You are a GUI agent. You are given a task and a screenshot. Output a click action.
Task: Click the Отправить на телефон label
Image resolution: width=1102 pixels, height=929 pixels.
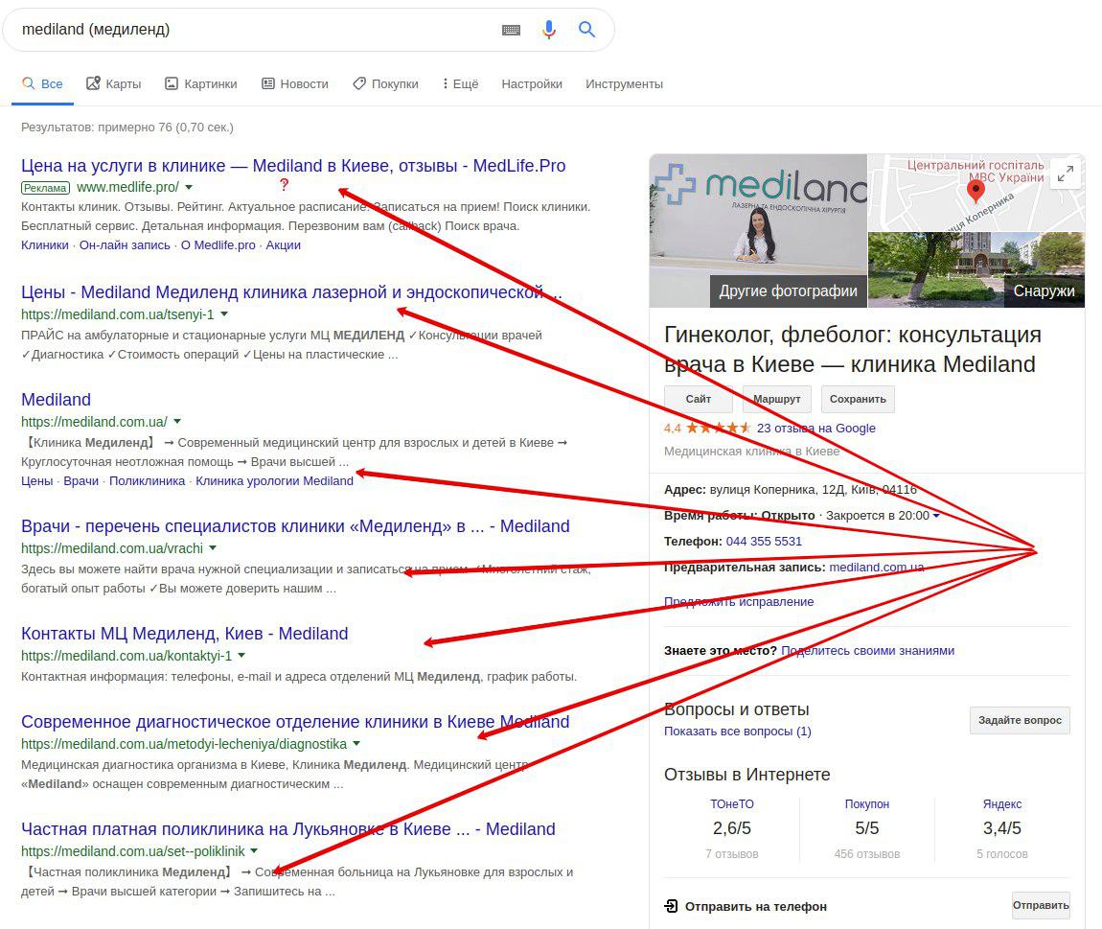[755, 907]
